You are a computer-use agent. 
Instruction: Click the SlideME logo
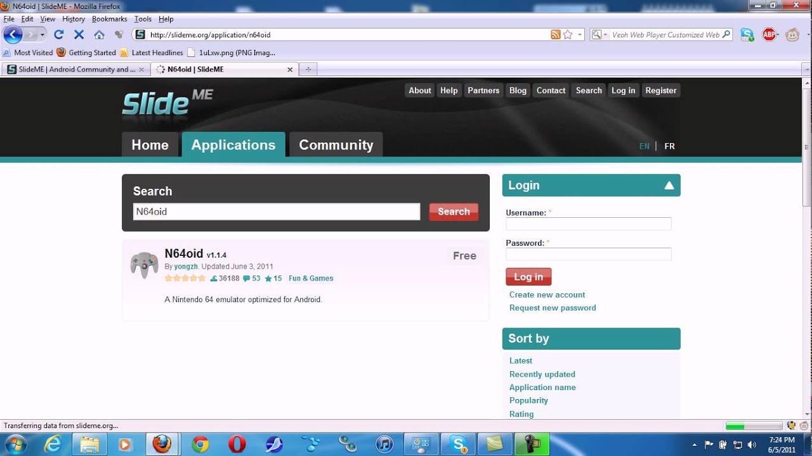[x=167, y=103]
